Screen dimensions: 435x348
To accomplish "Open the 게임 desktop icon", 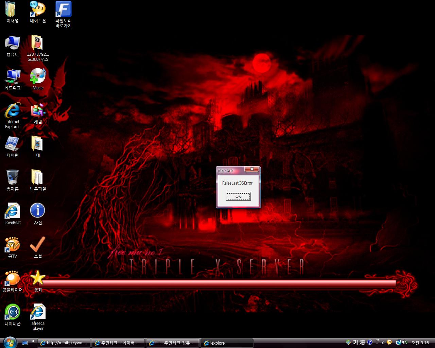I will click(x=38, y=113).
